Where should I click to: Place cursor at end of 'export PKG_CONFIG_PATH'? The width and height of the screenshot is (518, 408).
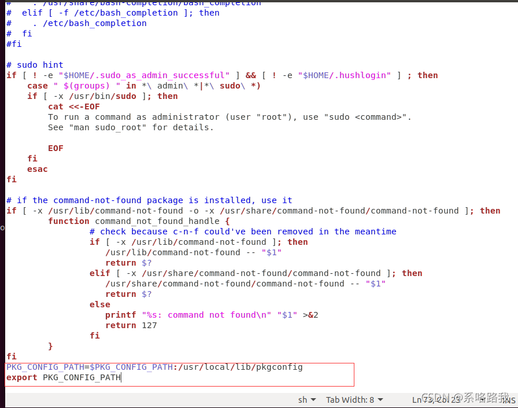click(x=121, y=377)
